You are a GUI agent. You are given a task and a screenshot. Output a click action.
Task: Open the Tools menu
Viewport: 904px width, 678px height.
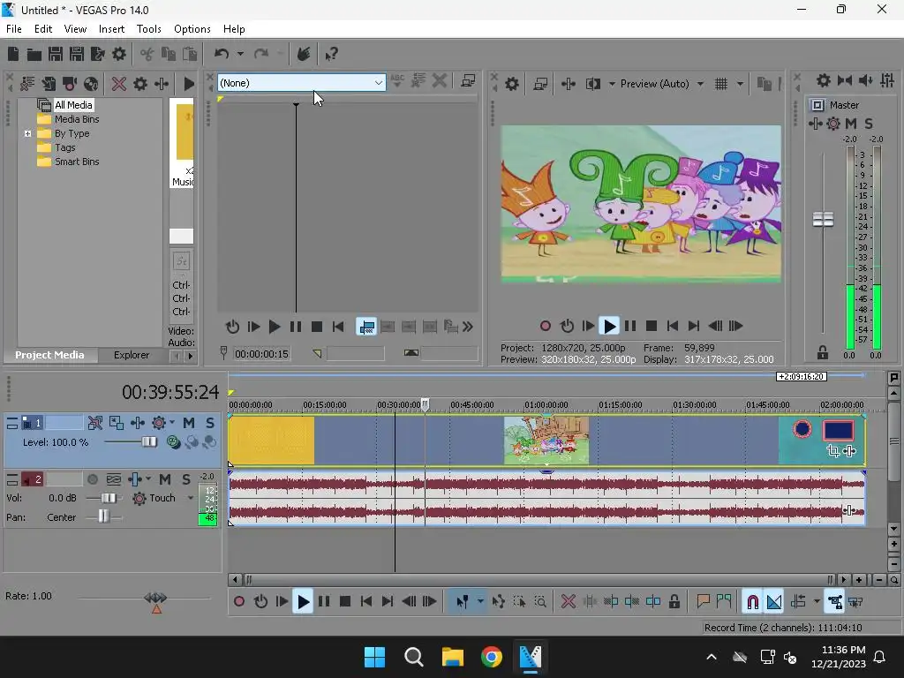(148, 29)
